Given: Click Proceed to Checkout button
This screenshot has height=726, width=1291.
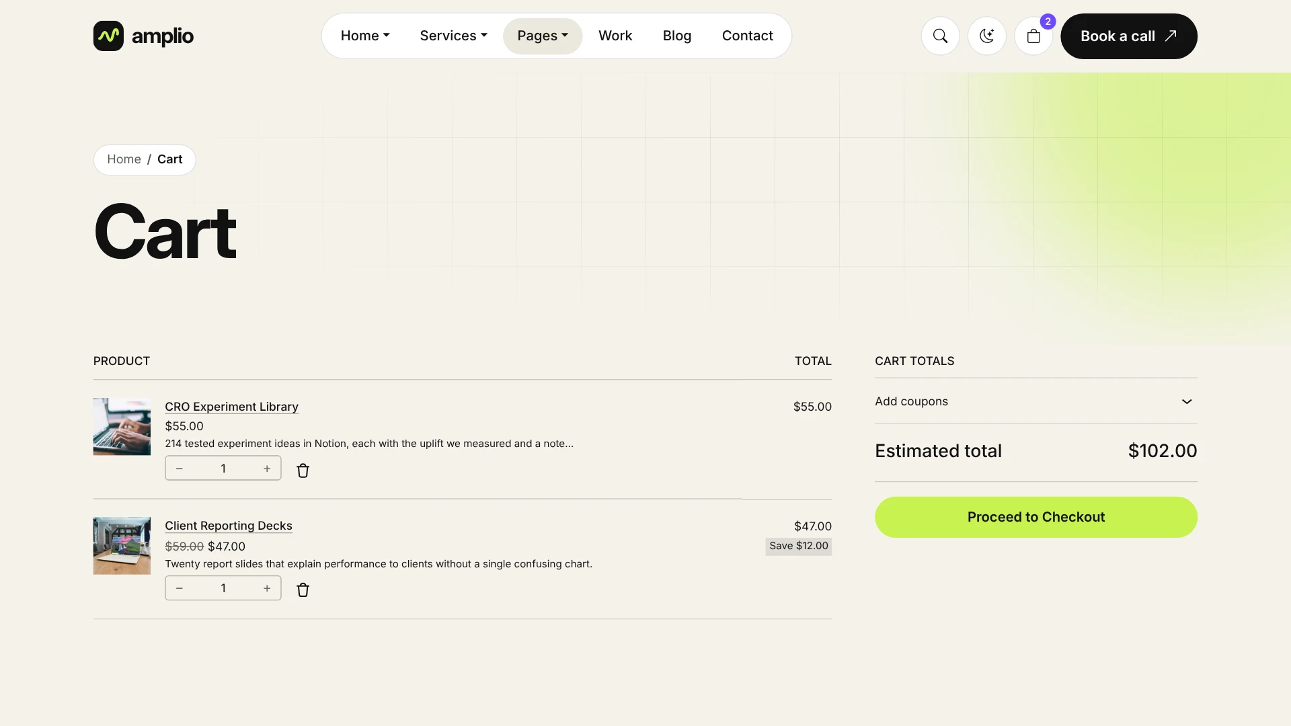Looking at the screenshot, I should pyautogui.click(x=1036, y=517).
